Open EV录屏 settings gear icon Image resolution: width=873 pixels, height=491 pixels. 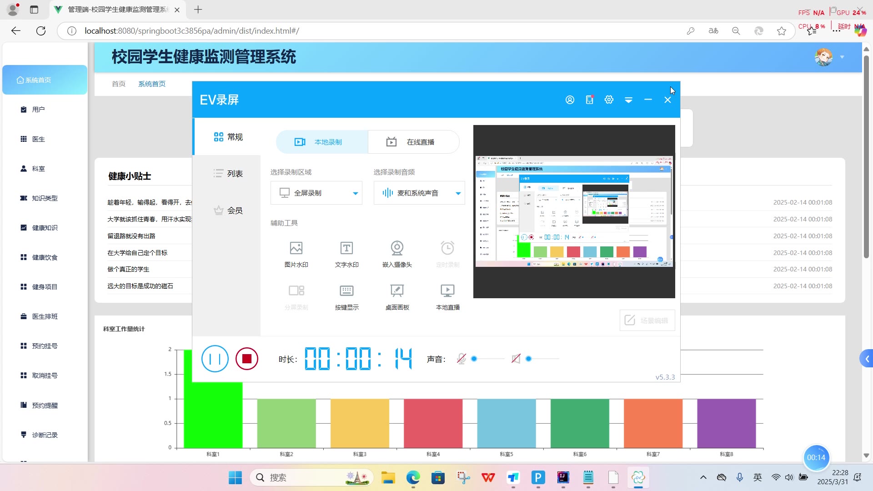[609, 100]
